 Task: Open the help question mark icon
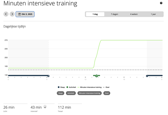pos(161,3)
